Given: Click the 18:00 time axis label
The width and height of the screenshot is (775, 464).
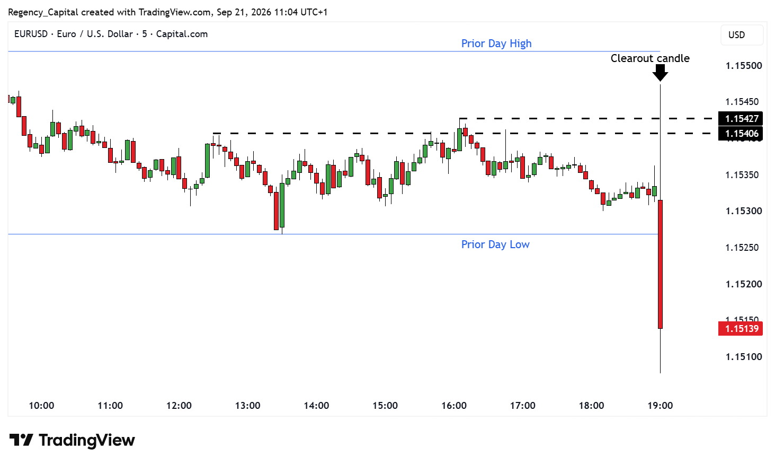Looking at the screenshot, I should (x=591, y=406).
